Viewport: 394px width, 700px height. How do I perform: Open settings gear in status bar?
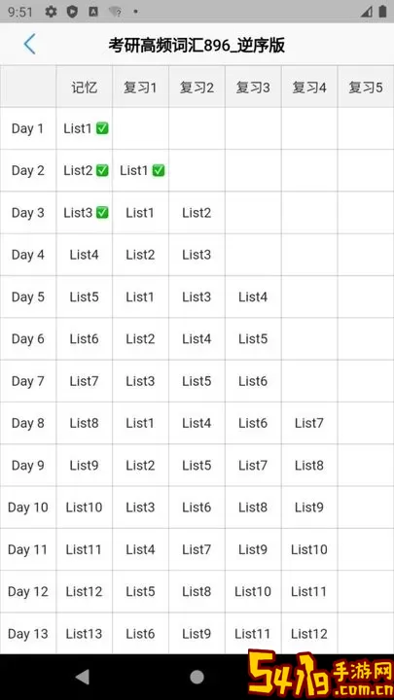51,12
